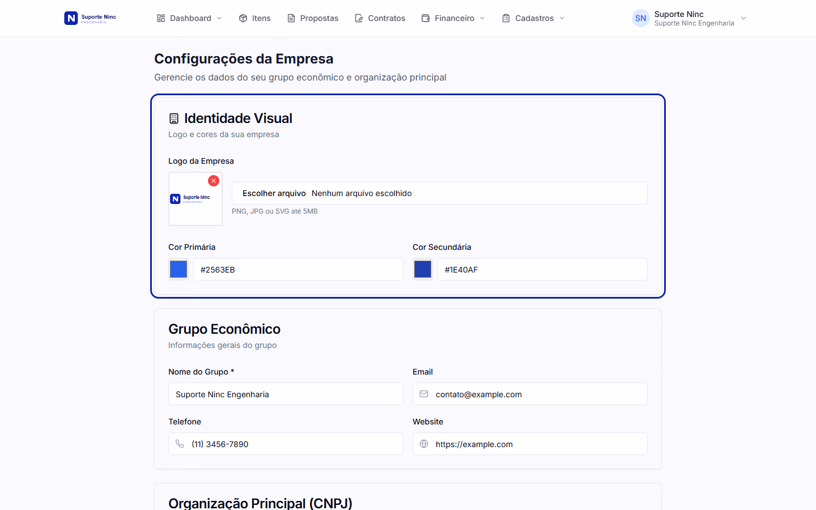The width and height of the screenshot is (816, 510).
Task: Click the Dashboard menu label
Action: (x=190, y=18)
